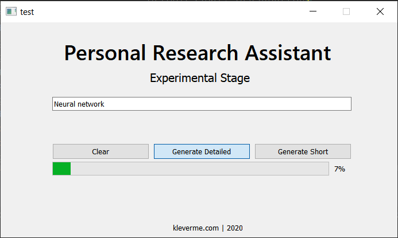Click the grayed-out maximize icon

pyautogui.click(x=346, y=11)
